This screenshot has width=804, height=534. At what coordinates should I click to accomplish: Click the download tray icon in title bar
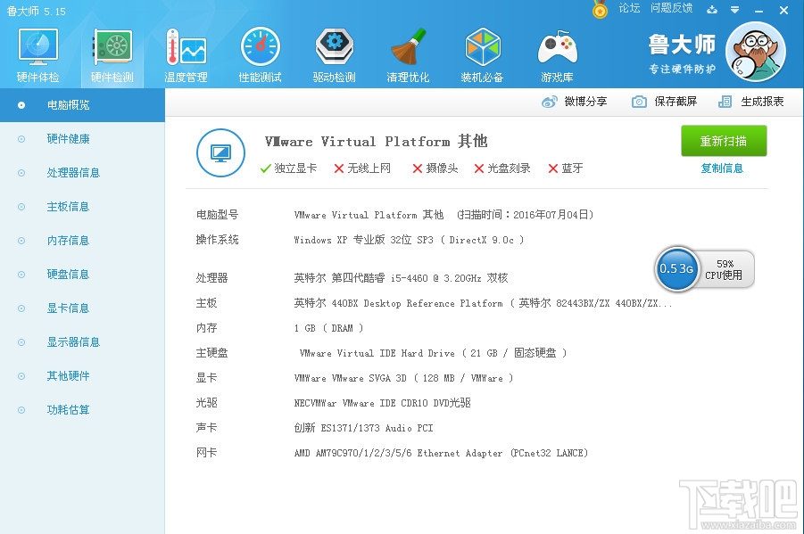712,9
